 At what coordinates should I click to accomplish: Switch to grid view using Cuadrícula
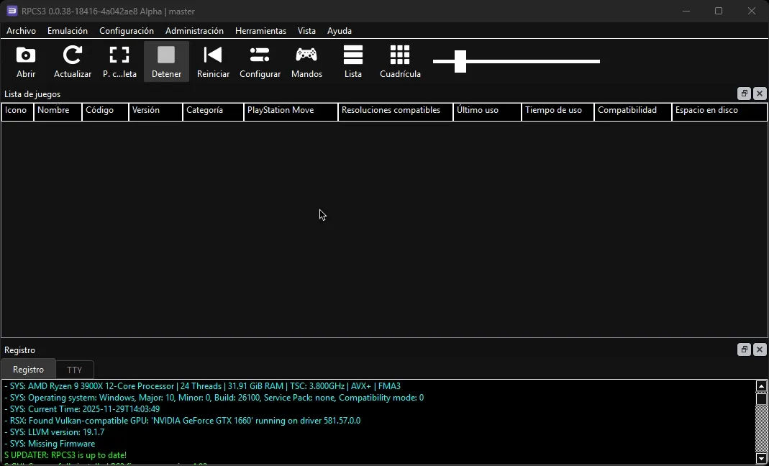click(399, 61)
